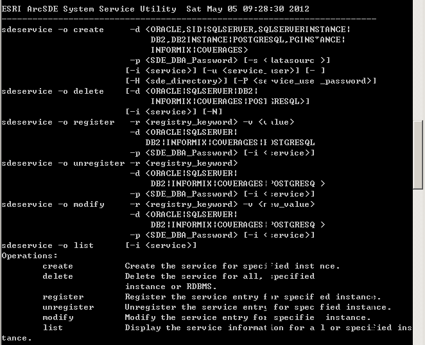Image resolution: width=425 pixels, height=345 pixels.
Task: Click the '[-H <sde_directory>]' option
Action: (176, 81)
